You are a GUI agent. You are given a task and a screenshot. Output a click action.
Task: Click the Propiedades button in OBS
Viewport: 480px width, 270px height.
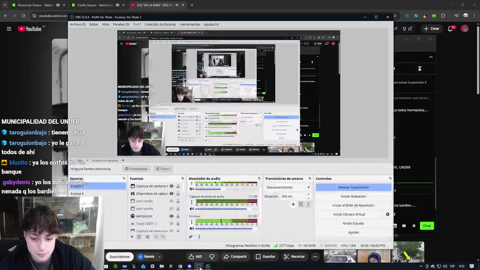[x=136, y=169]
